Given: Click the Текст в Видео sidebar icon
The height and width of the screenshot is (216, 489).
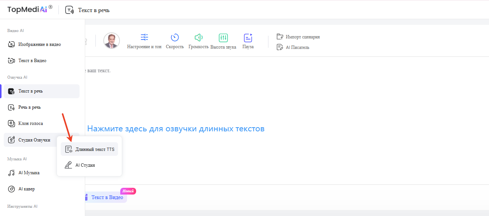Looking at the screenshot, I should pyautogui.click(x=11, y=61).
